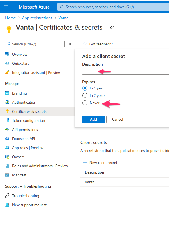This screenshot has height=227, width=169.
Task: Focus the Description input field
Action: point(126,71)
